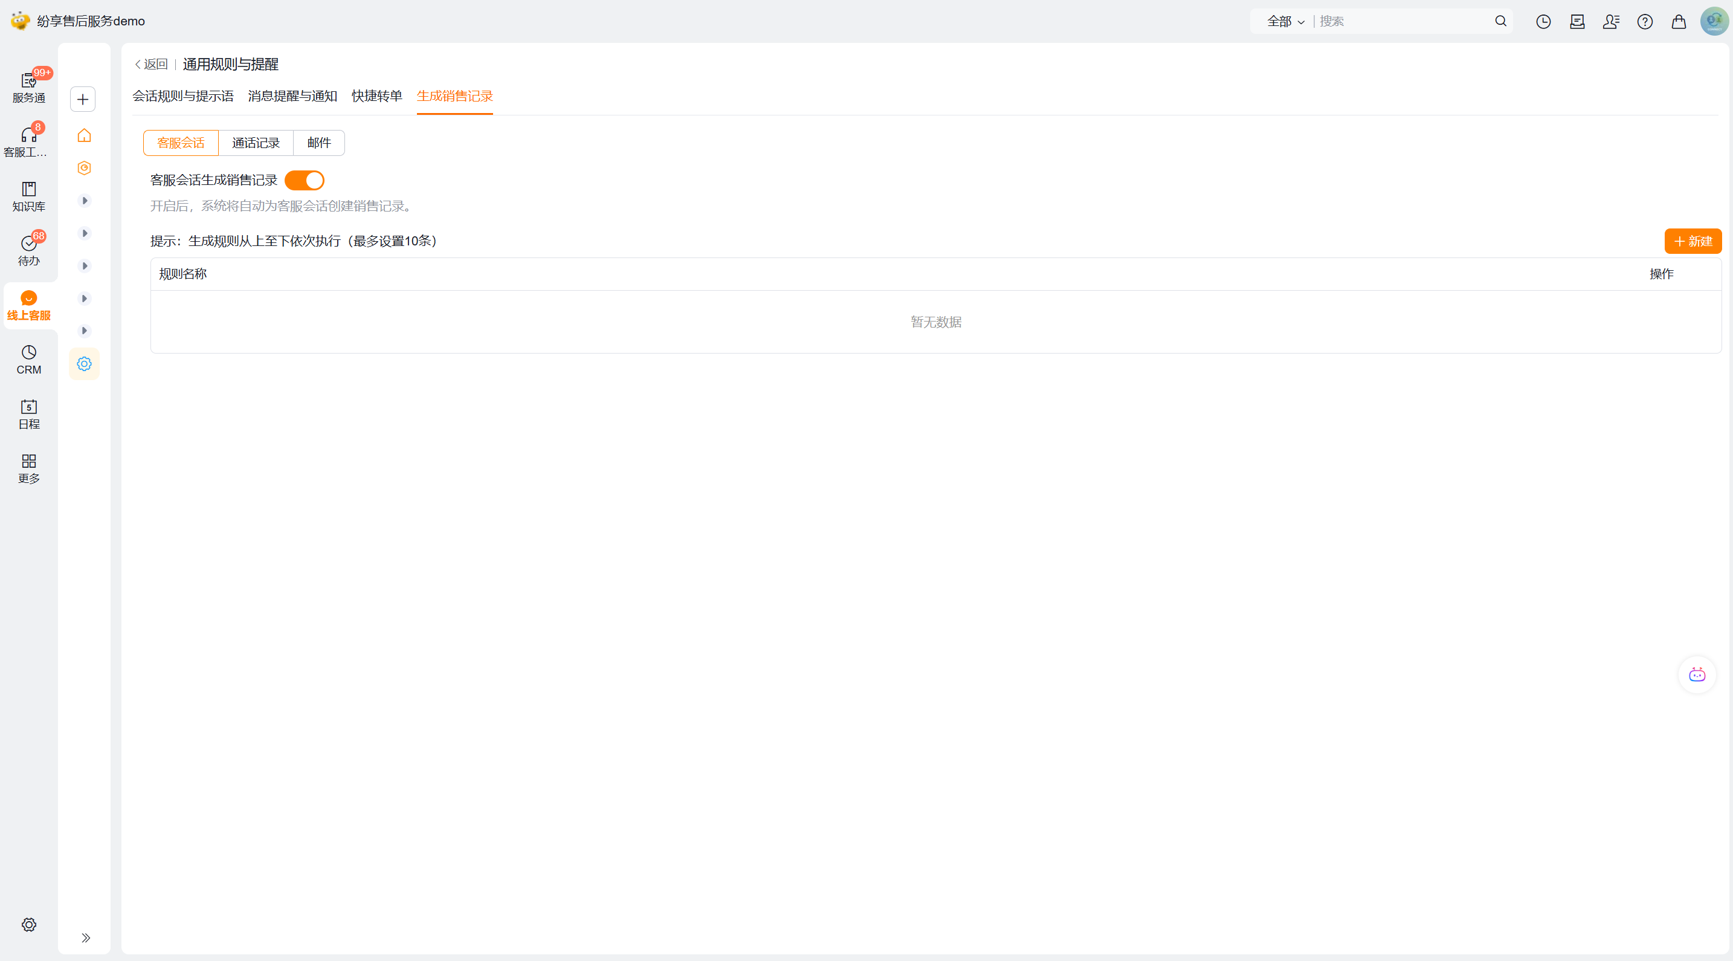Click the help question mark icon
Screen dimensions: 1733x961
coord(1644,22)
